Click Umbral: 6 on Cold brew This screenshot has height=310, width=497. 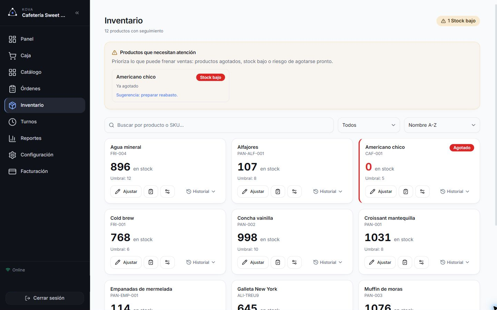tap(120, 249)
